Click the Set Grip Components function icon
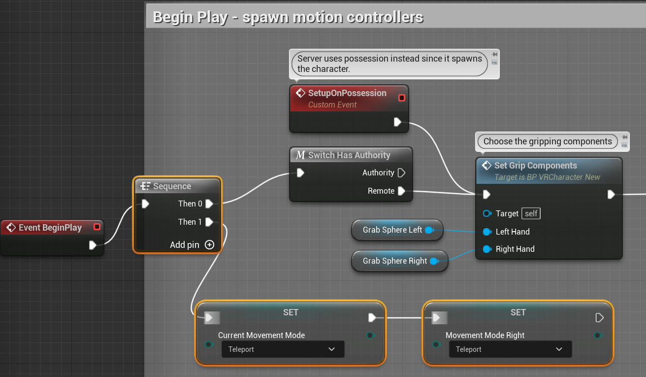Image resolution: width=646 pixels, height=377 pixels. click(486, 166)
